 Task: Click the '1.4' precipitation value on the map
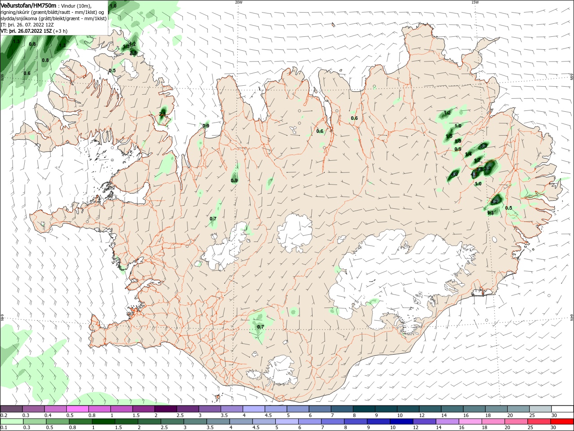point(468,154)
